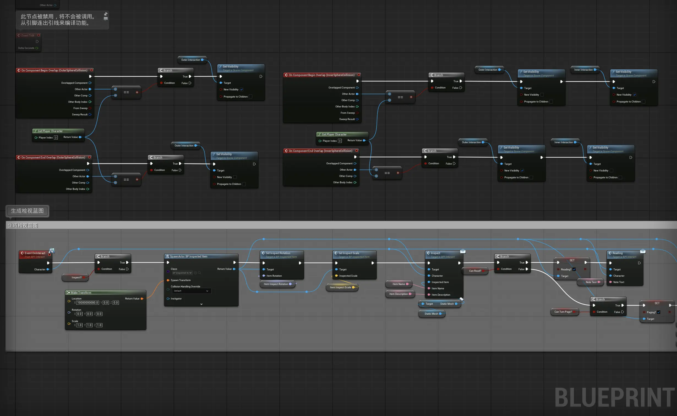Click the envelope icon on Reading node
Viewport: 677px width, 416px height.
click(643, 251)
